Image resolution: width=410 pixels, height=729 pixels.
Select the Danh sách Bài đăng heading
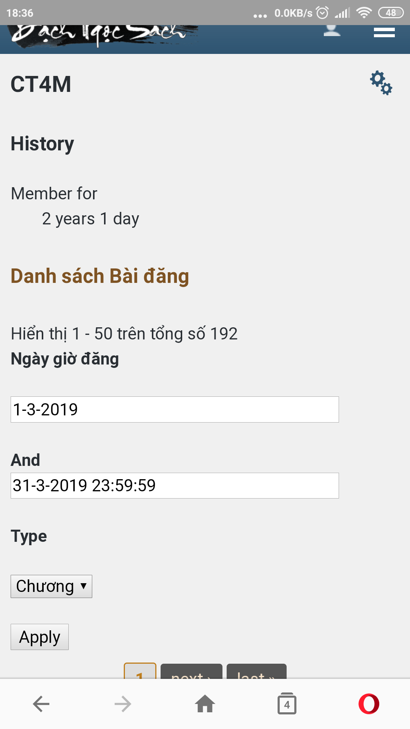click(99, 276)
